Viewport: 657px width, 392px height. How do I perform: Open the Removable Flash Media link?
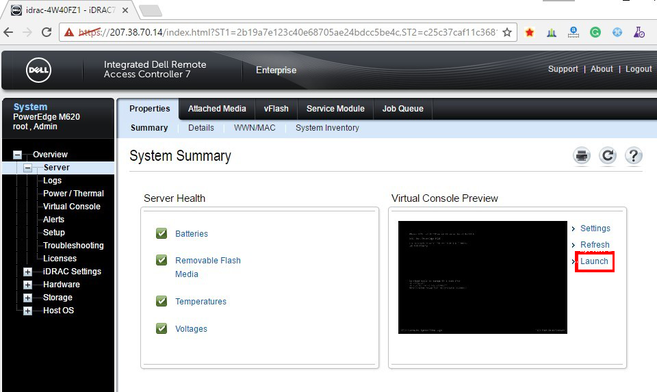pyautogui.click(x=208, y=267)
